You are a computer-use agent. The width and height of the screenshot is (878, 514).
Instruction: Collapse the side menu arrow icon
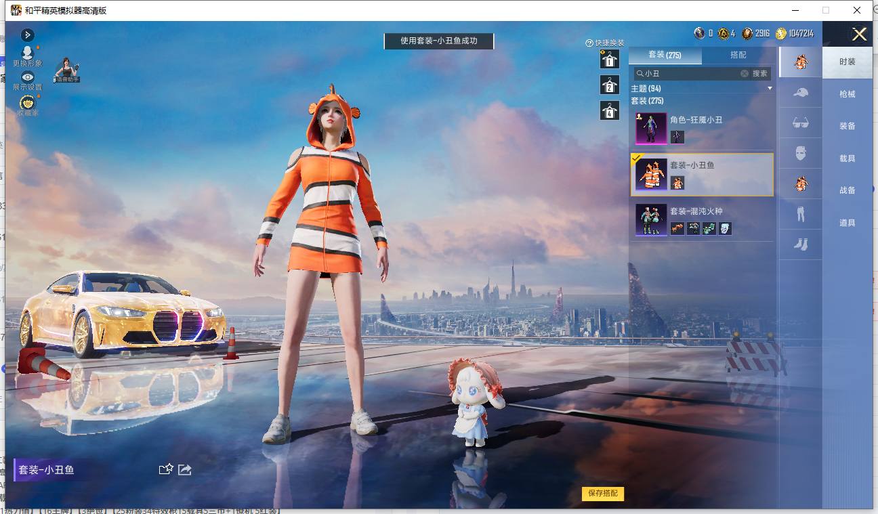[27, 35]
